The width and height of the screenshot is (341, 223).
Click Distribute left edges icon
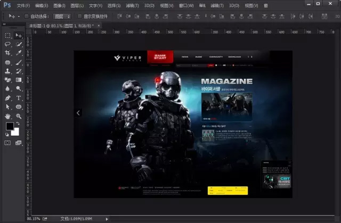tap(293, 16)
